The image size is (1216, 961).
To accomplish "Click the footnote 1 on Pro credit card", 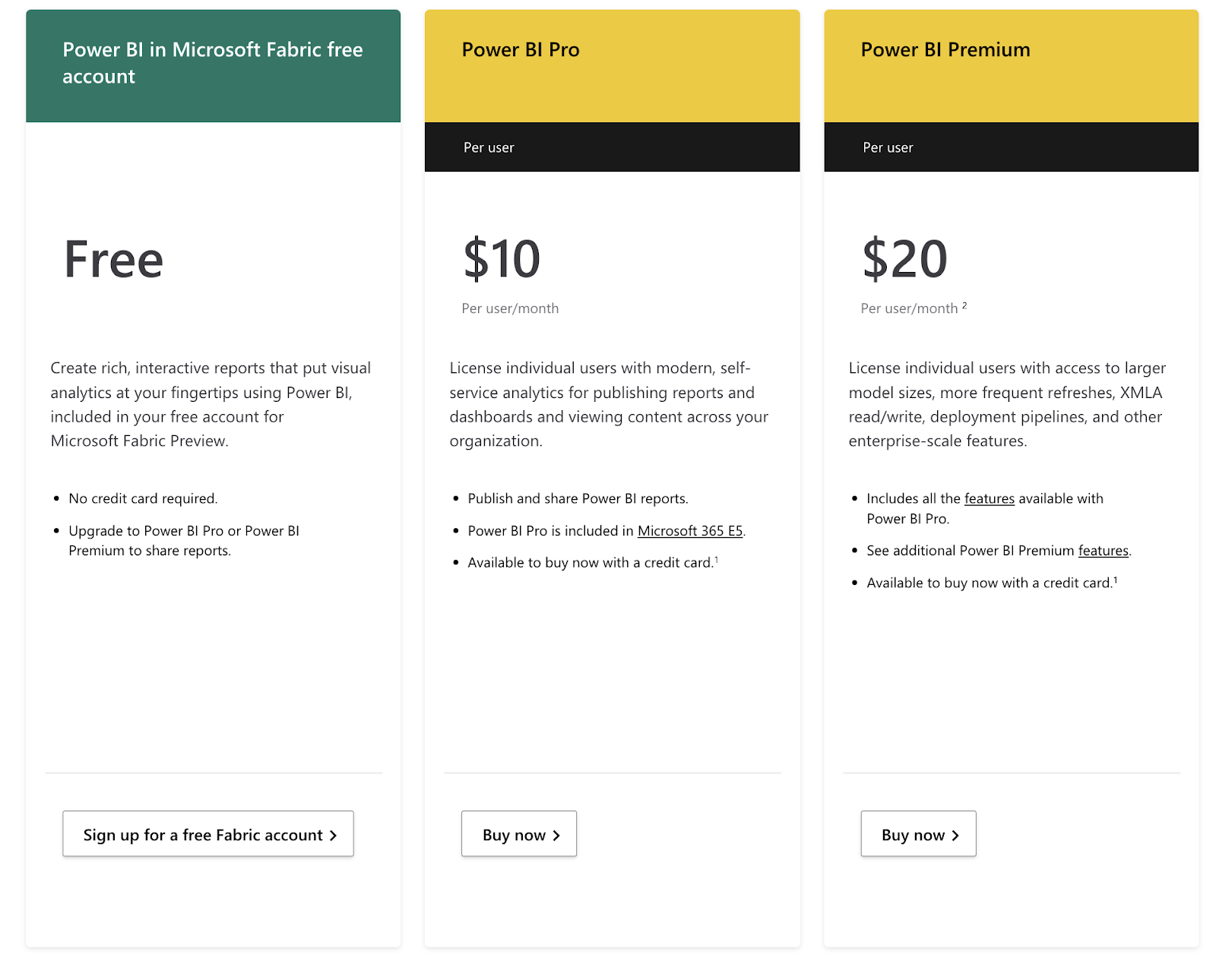I will point(717,558).
